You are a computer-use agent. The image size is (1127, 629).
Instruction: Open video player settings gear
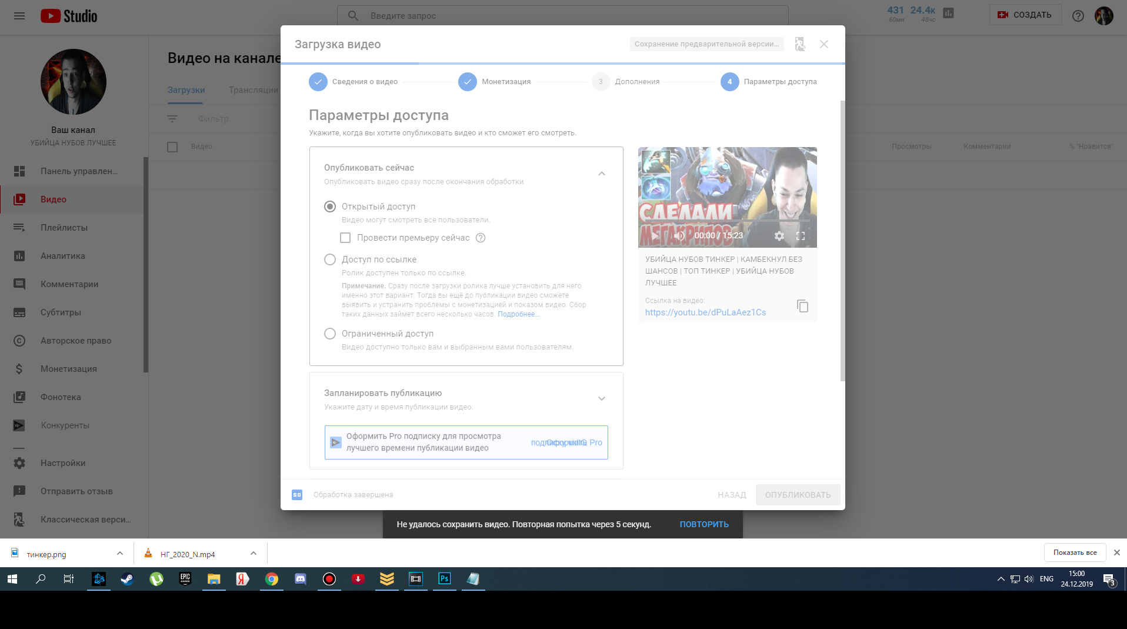[779, 236]
